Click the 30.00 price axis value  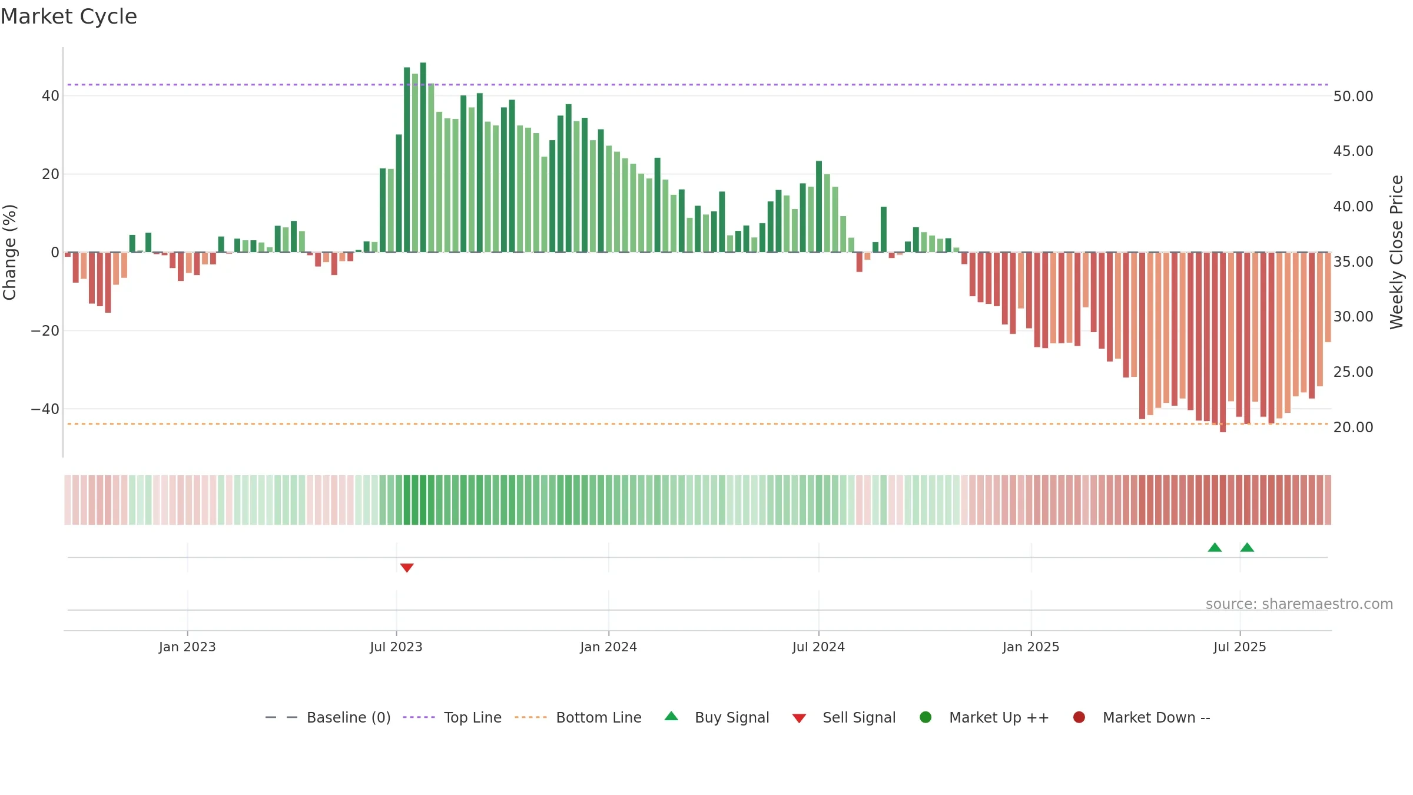coord(1353,316)
